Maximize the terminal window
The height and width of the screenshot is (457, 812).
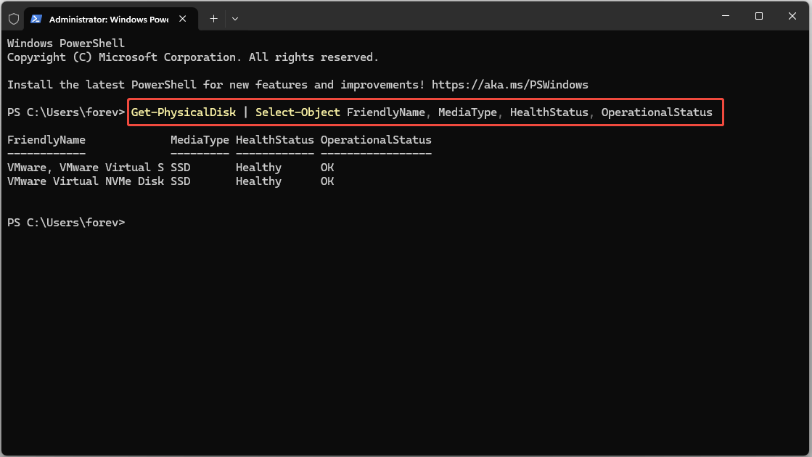point(758,16)
